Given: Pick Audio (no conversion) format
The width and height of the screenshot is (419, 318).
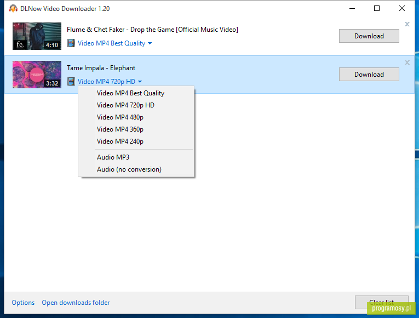Looking at the screenshot, I should 136,169.
